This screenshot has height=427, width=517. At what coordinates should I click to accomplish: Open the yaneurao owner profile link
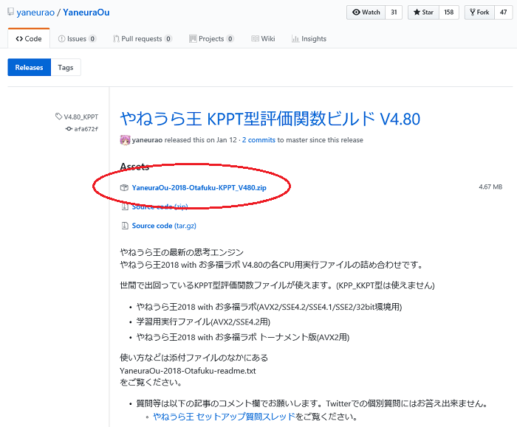point(35,13)
